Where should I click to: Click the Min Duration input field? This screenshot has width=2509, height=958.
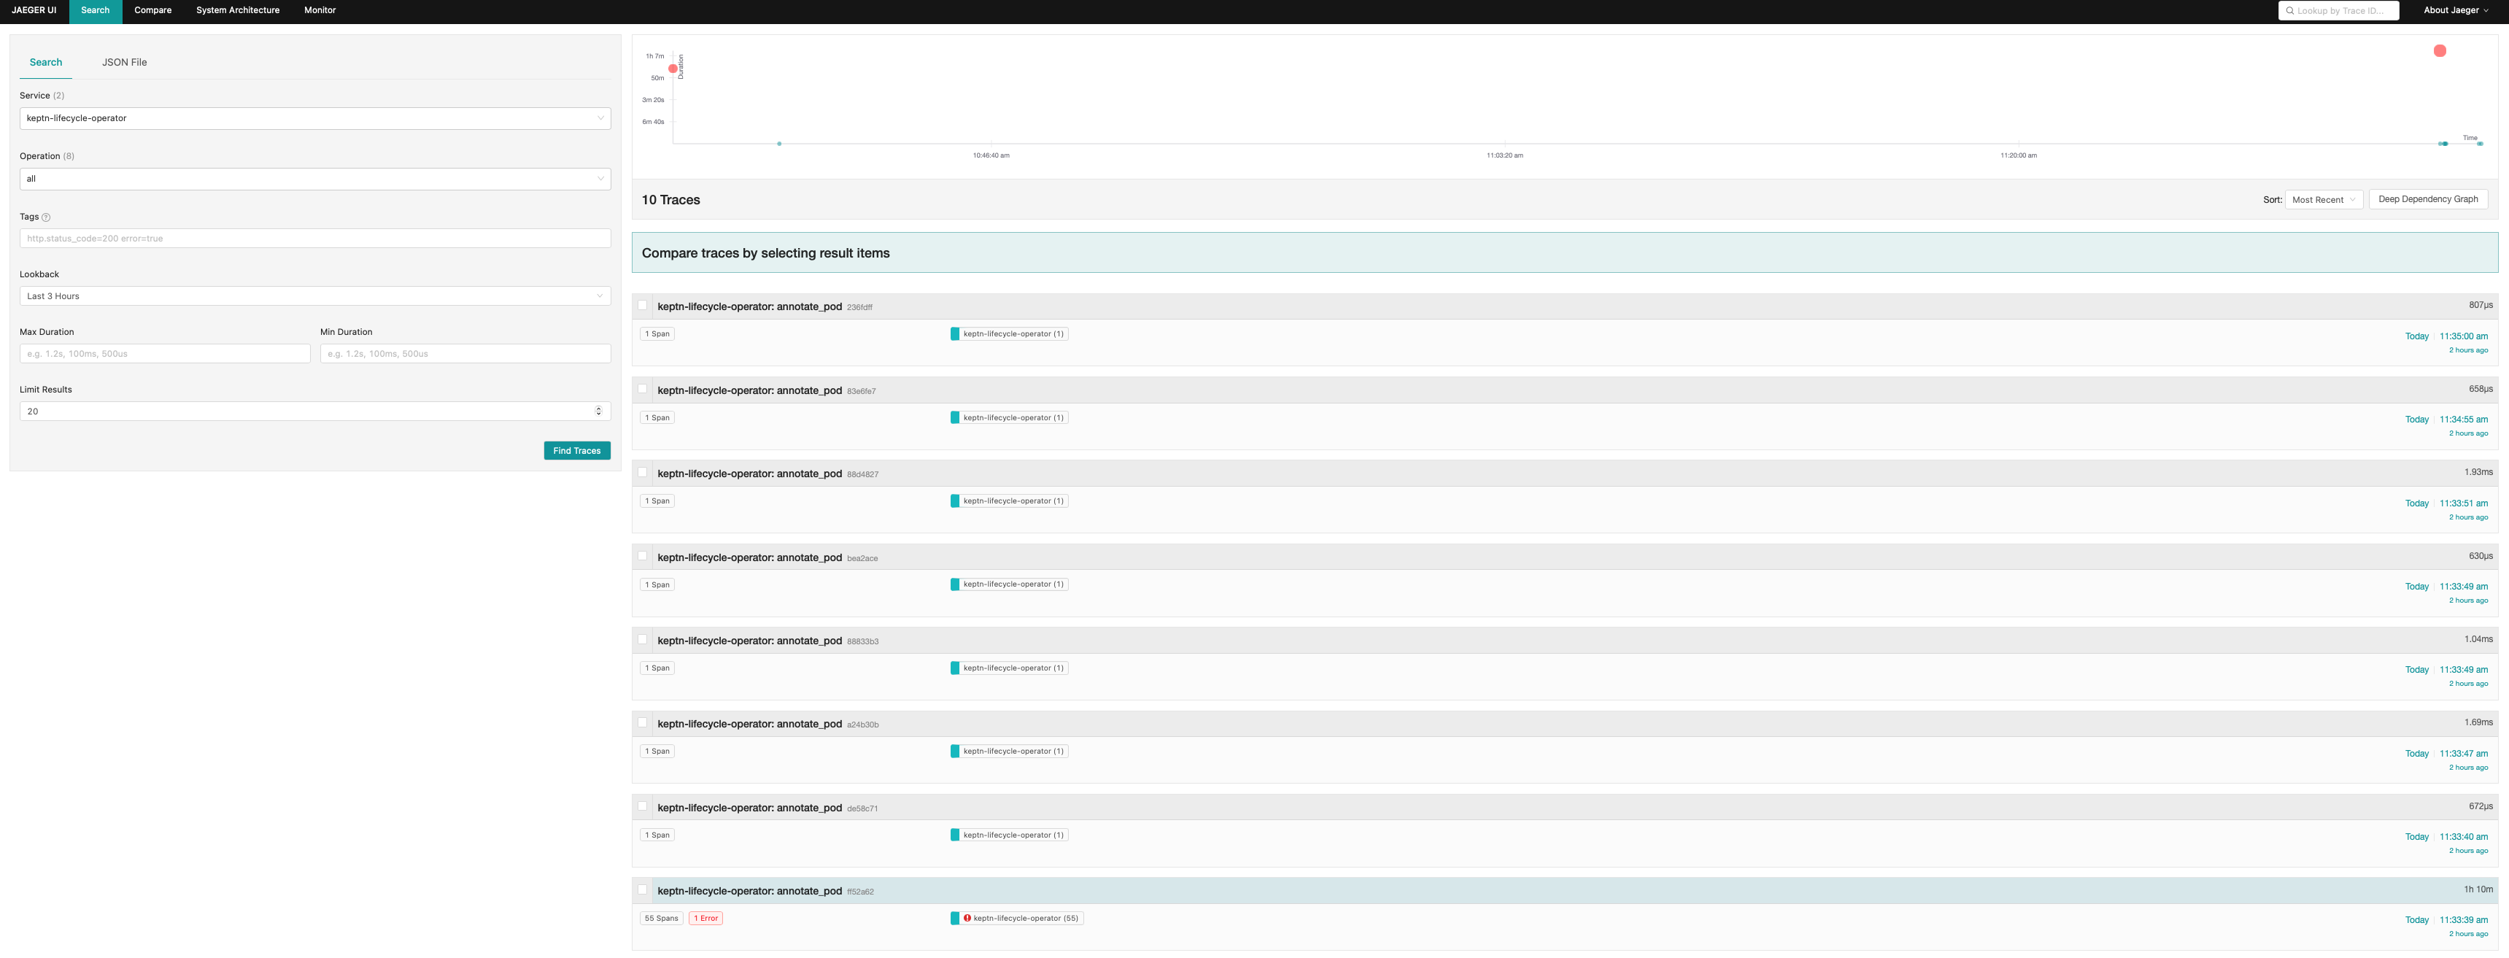[x=465, y=353]
